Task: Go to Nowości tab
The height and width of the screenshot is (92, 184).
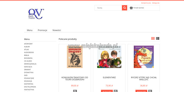Action: [x=57, y=30]
